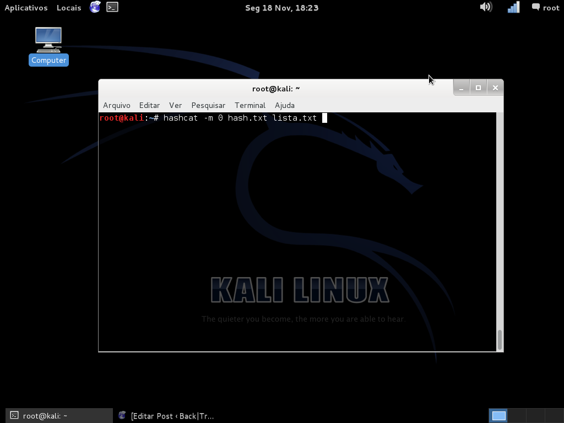Open the Ajuda menu in terminal
Screen dimensions: 564x423
click(x=285, y=105)
